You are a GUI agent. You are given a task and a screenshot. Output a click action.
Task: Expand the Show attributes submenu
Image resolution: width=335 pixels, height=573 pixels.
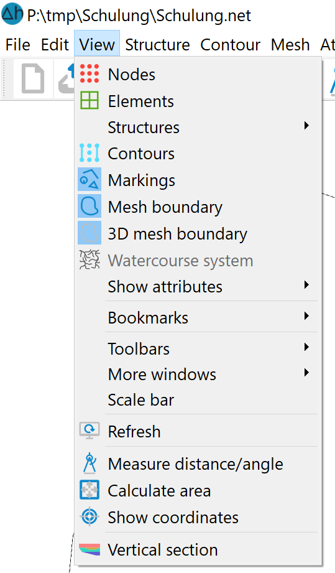click(198, 286)
